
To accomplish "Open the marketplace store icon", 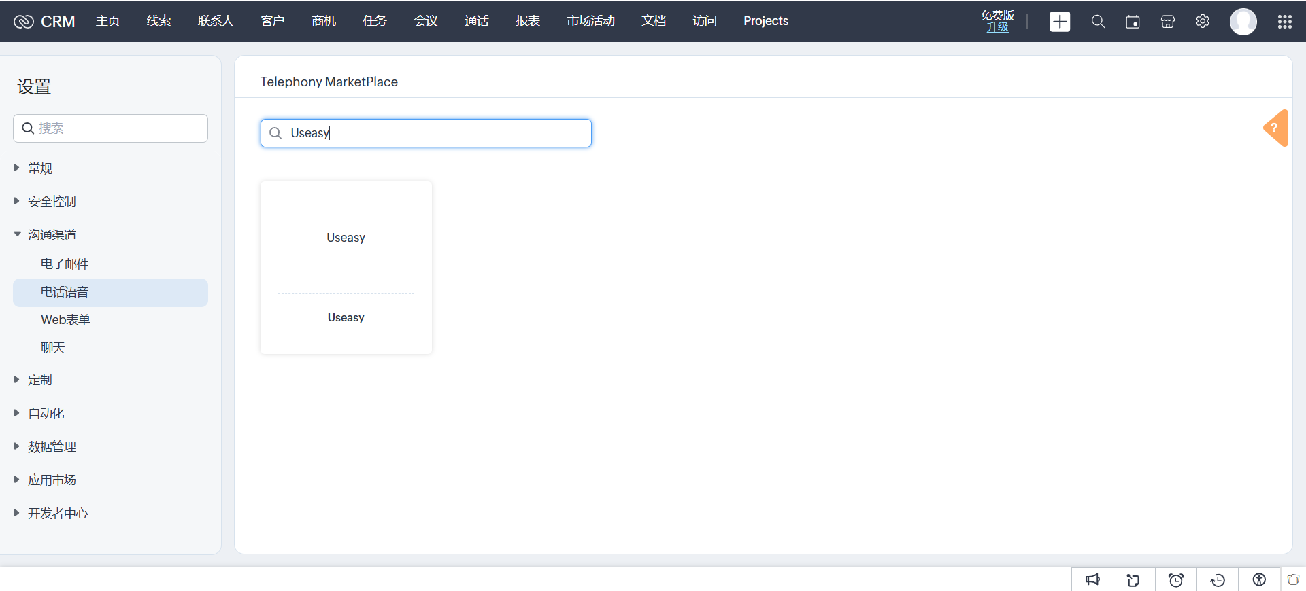I will (1168, 22).
